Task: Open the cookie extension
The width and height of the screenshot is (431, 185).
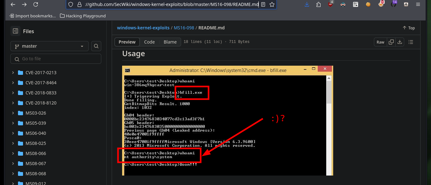Action: pyautogui.click(x=368, y=4)
